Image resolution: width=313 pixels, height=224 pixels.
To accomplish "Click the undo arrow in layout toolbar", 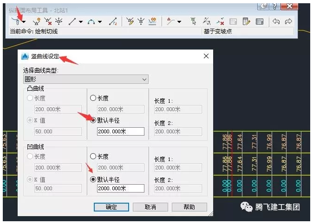I will point(276,21).
